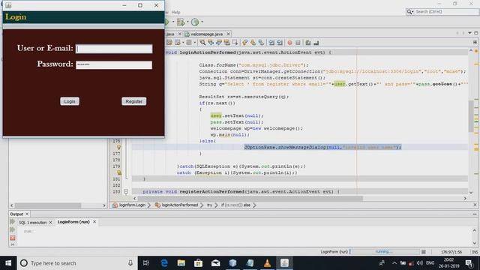Click editor vertical scrollbar thumb

(471, 116)
